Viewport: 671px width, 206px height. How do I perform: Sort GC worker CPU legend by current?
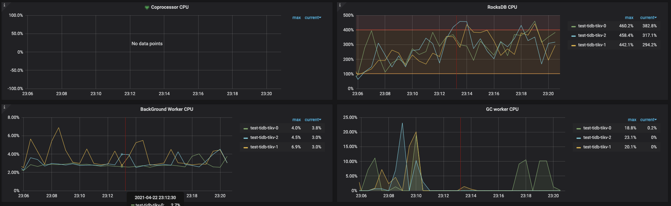point(648,120)
